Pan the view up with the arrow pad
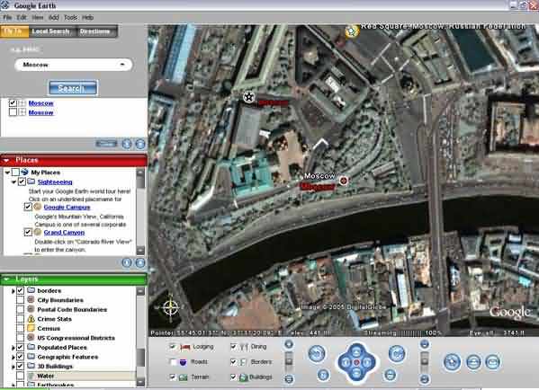 pyautogui.click(x=356, y=352)
